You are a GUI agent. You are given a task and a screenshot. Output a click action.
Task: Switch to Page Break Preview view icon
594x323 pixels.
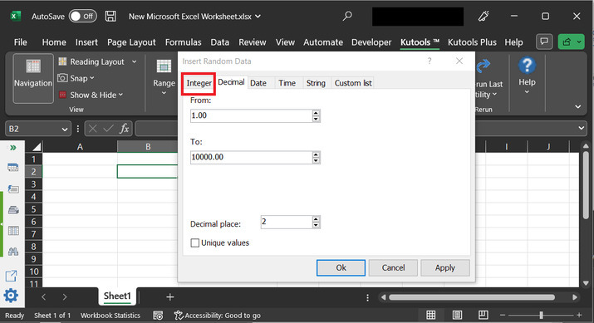[483, 315]
